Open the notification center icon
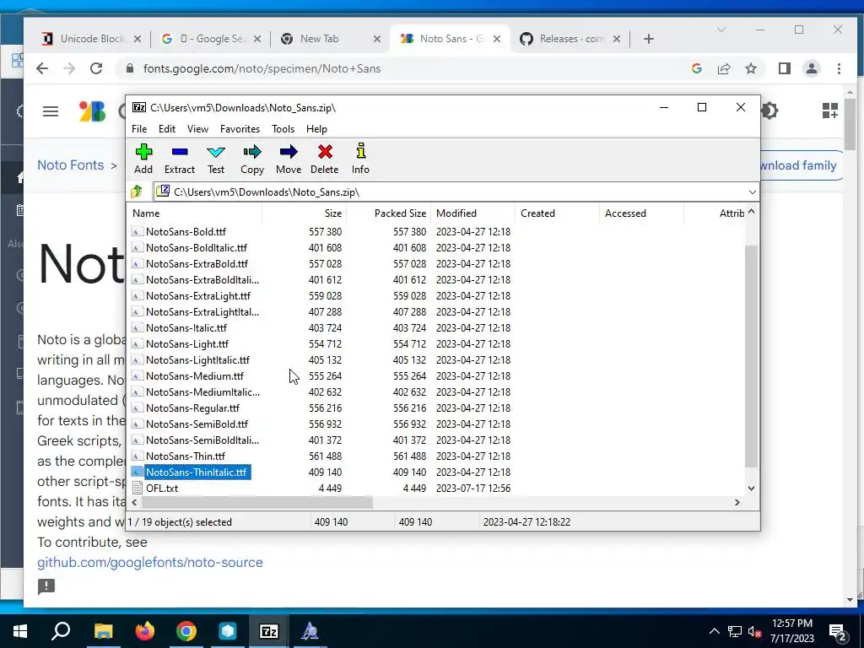The width and height of the screenshot is (864, 648). pyautogui.click(x=838, y=631)
